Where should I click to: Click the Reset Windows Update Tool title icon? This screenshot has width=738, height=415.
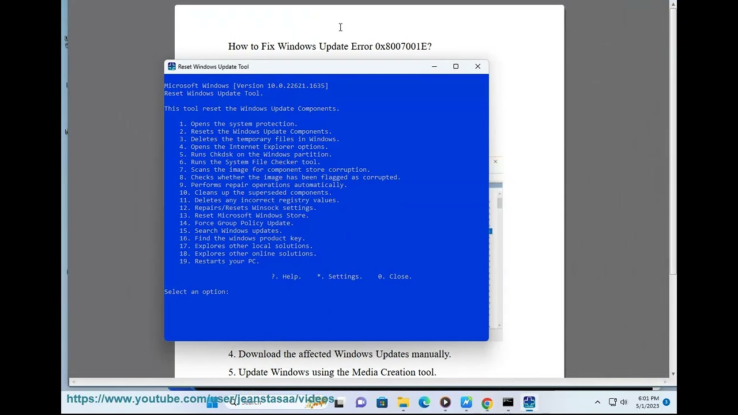pos(171,67)
